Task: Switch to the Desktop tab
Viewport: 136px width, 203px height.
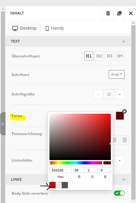Action: point(25,28)
